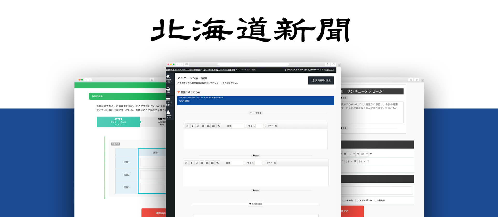Viewport: 498px width, 217px height.
Task: Click inside first rich text editor area
Action: (255, 139)
